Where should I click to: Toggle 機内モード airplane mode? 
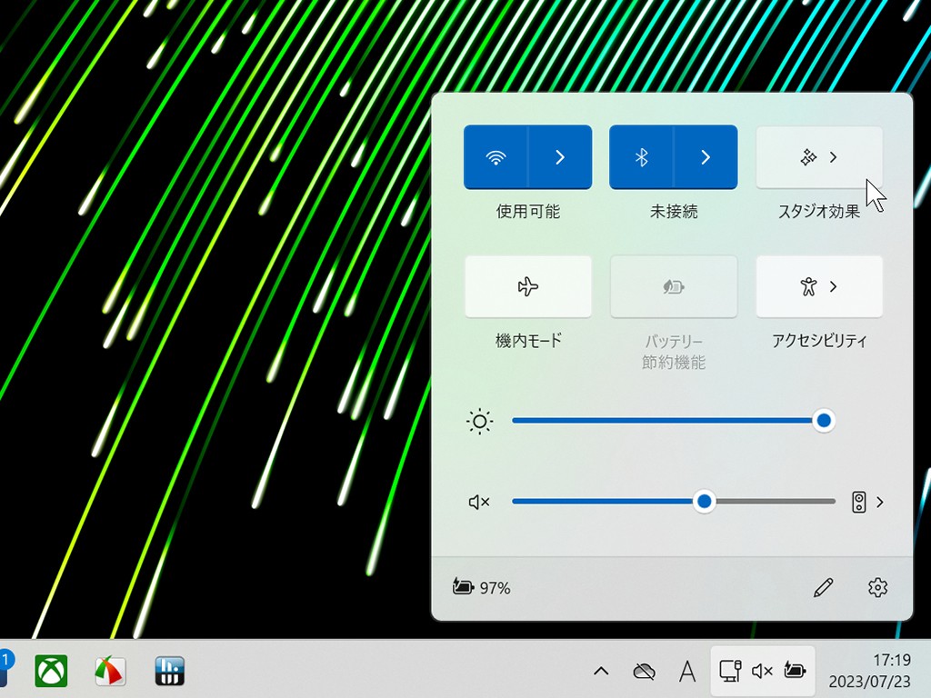tap(528, 286)
